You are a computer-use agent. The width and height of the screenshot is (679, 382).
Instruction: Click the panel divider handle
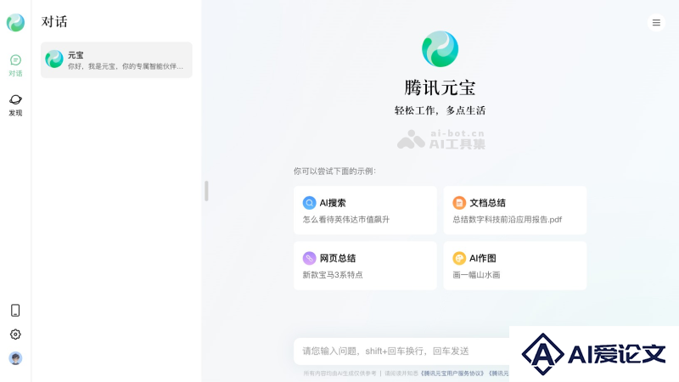[206, 191]
